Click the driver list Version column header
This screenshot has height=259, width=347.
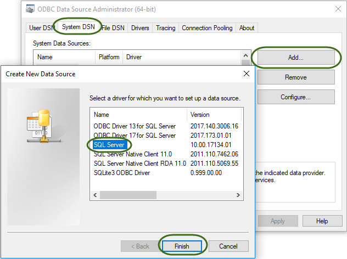[214, 115]
